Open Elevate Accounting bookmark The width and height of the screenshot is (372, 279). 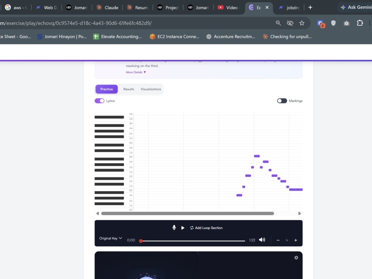[x=118, y=36]
